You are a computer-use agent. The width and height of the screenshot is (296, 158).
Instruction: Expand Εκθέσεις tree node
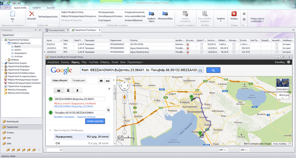(6, 60)
